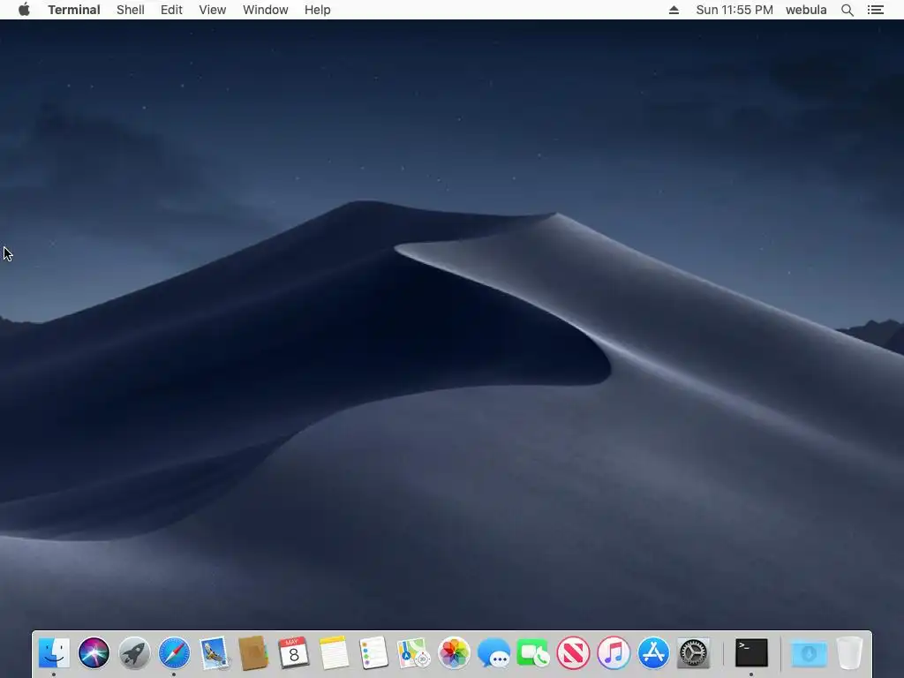The width and height of the screenshot is (904, 678).
Task: Open the Downloads folder stack
Action: click(x=809, y=653)
